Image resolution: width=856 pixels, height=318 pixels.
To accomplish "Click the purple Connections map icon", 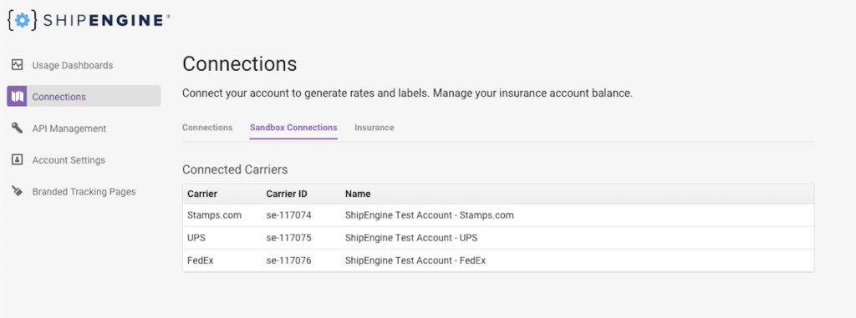I will coord(17,97).
